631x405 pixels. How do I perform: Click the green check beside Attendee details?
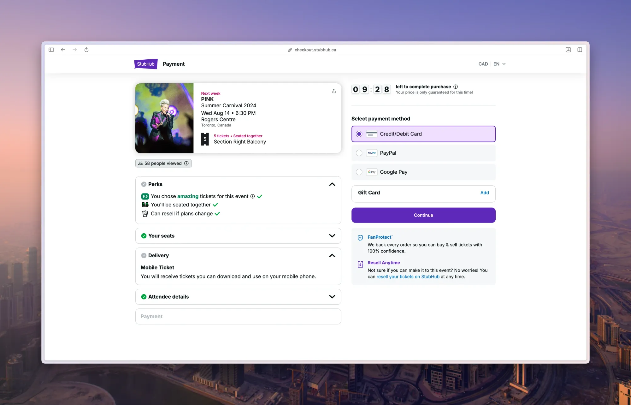click(x=144, y=297)
